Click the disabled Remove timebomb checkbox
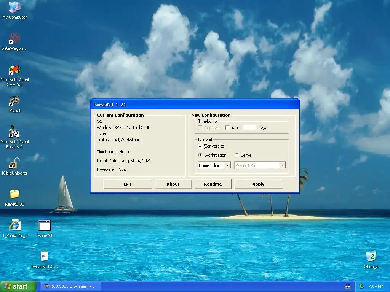390x292 pixels. pyautogui.click(x=200, y=128)
